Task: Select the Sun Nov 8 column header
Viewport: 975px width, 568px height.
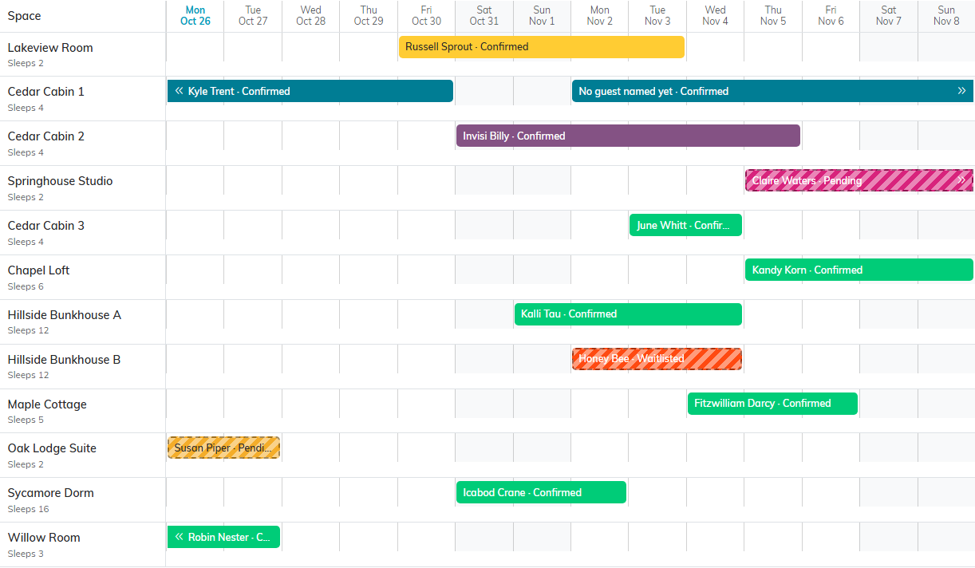Action: tap(946, 16)
